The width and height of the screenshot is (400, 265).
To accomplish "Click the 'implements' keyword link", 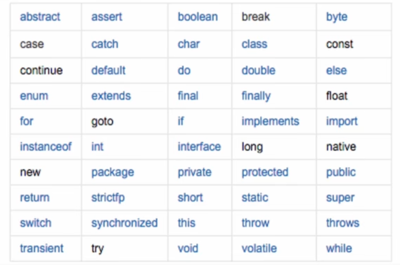I will (270, 121).
